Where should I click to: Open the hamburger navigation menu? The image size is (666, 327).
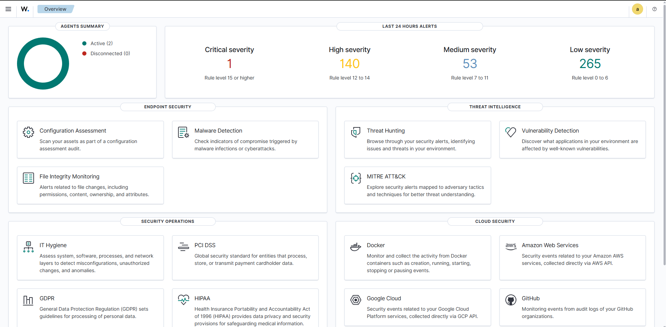[x=8, y=9]
